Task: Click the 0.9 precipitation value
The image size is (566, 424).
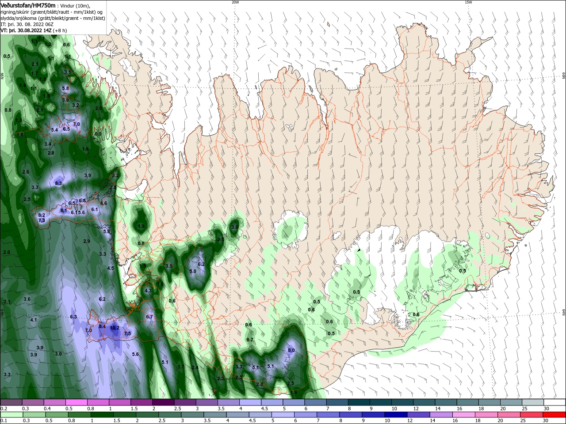Action: tap(98, 134)
